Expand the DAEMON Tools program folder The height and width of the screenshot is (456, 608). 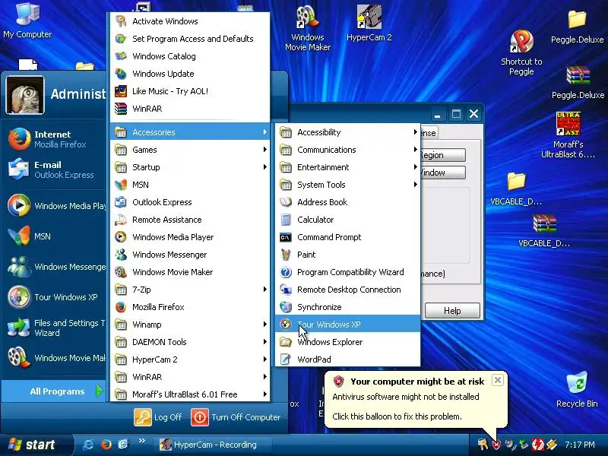click(x=190, y=341)
